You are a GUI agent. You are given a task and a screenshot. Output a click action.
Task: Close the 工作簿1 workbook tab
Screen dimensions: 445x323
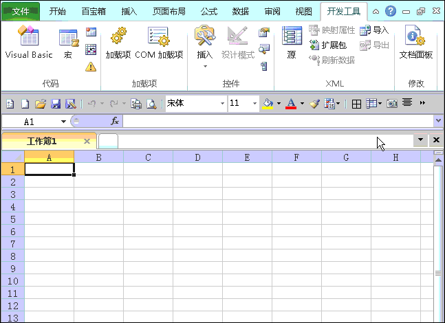(87, 141)
